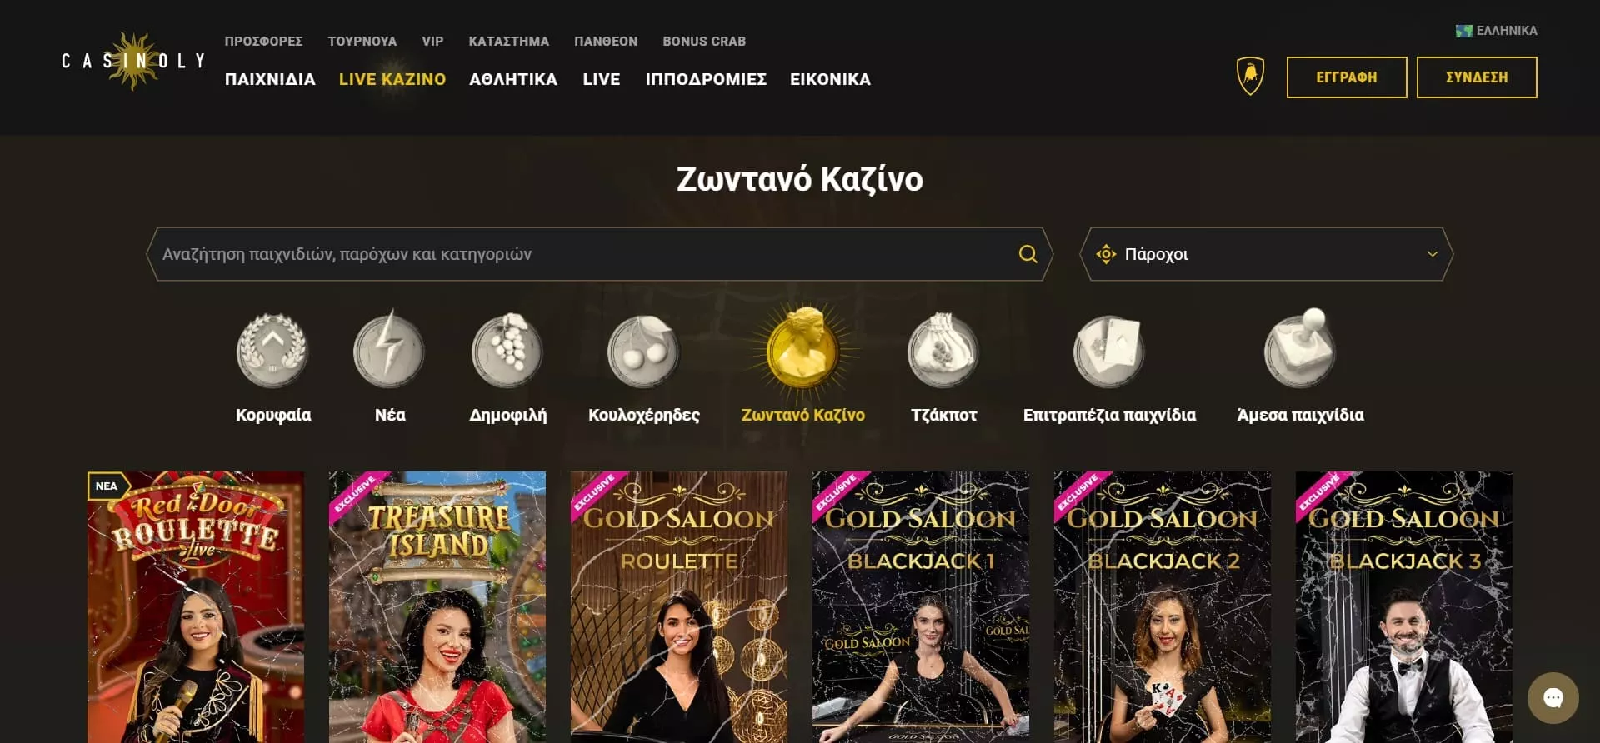Expand the Πάροχοι providers dropdown
This screenshot has width=1600, height=743.
tap(1266, 254)
